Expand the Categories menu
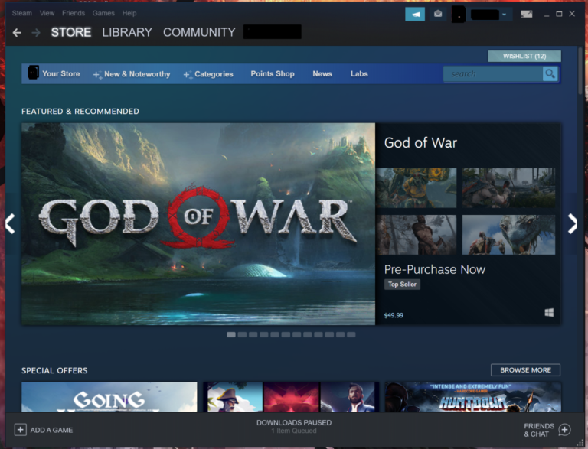Viewport: 588px width, 449px height. tap(208, 74)
